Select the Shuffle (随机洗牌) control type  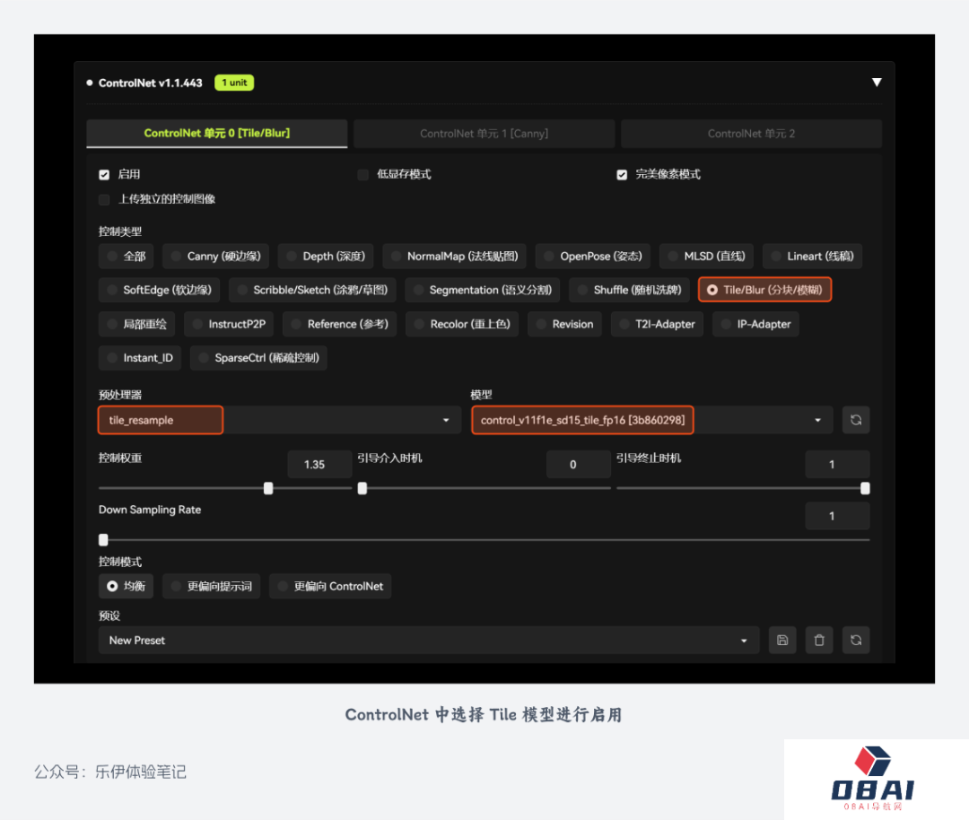[x=629, y=290]
